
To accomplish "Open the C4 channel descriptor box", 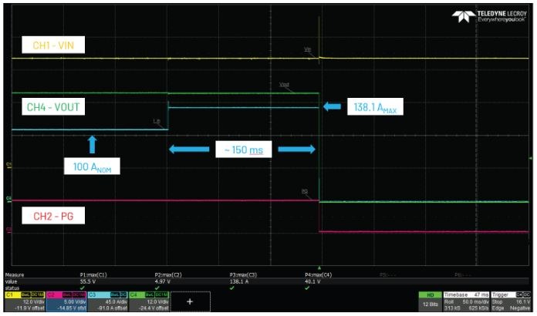I will tap(149, 301).
